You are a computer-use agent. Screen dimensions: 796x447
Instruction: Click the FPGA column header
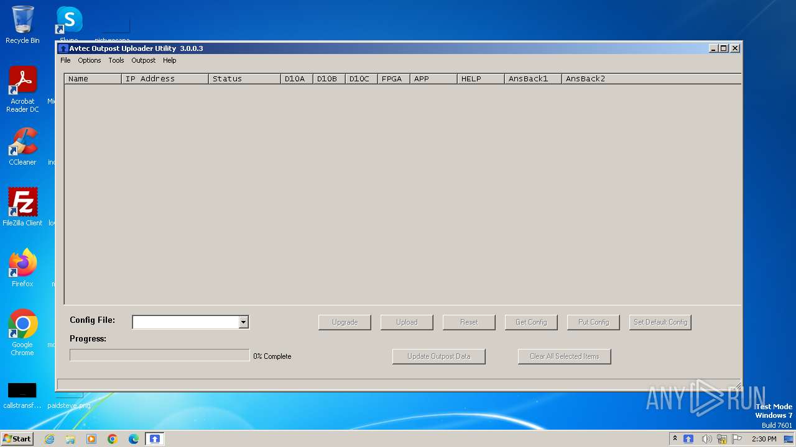pos(394,79)
